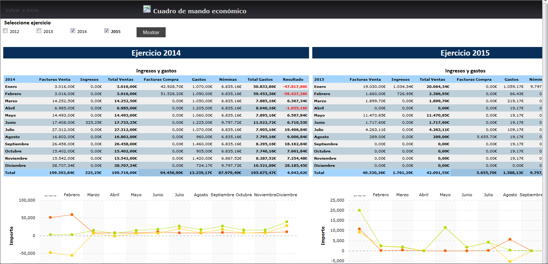This screenshot has width=548, height=264.
Task: Select the negative Enero result -47.817,86€
Action: [x=295, y=86]
